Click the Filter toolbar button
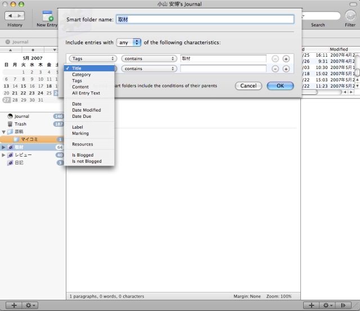The height and width of the screenshot is (311, 360). click(x=350, y=16)
